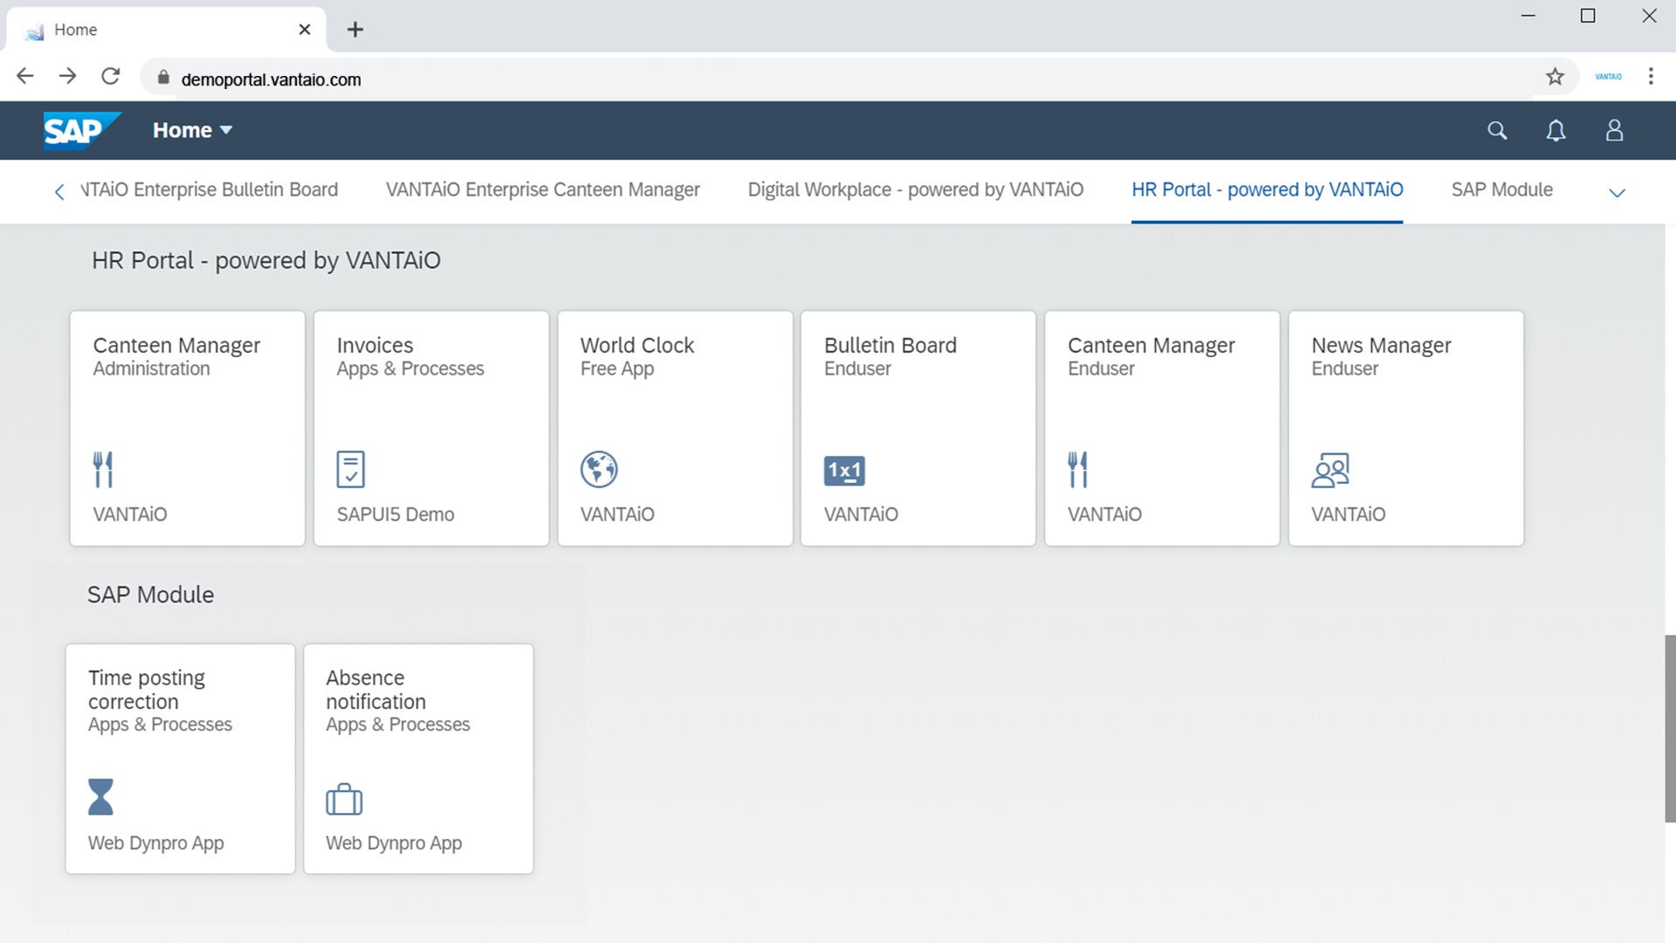The width and height of the screenshot is (1676, 943).
Task: Open the search icon in header
Action: (1497, 131)
